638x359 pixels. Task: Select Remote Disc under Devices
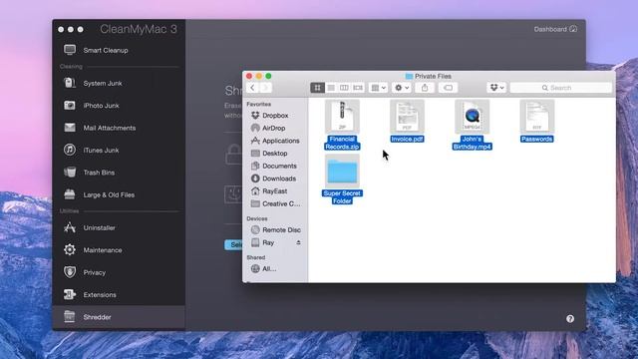275,229
